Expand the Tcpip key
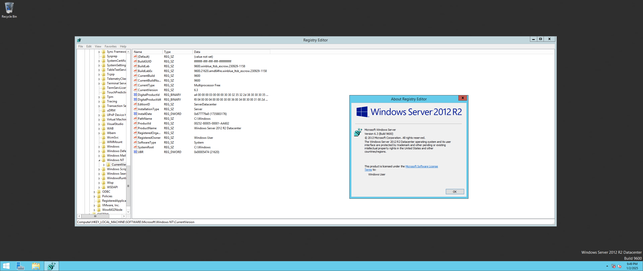The image size is (643, 271). [x=99, y=75]
